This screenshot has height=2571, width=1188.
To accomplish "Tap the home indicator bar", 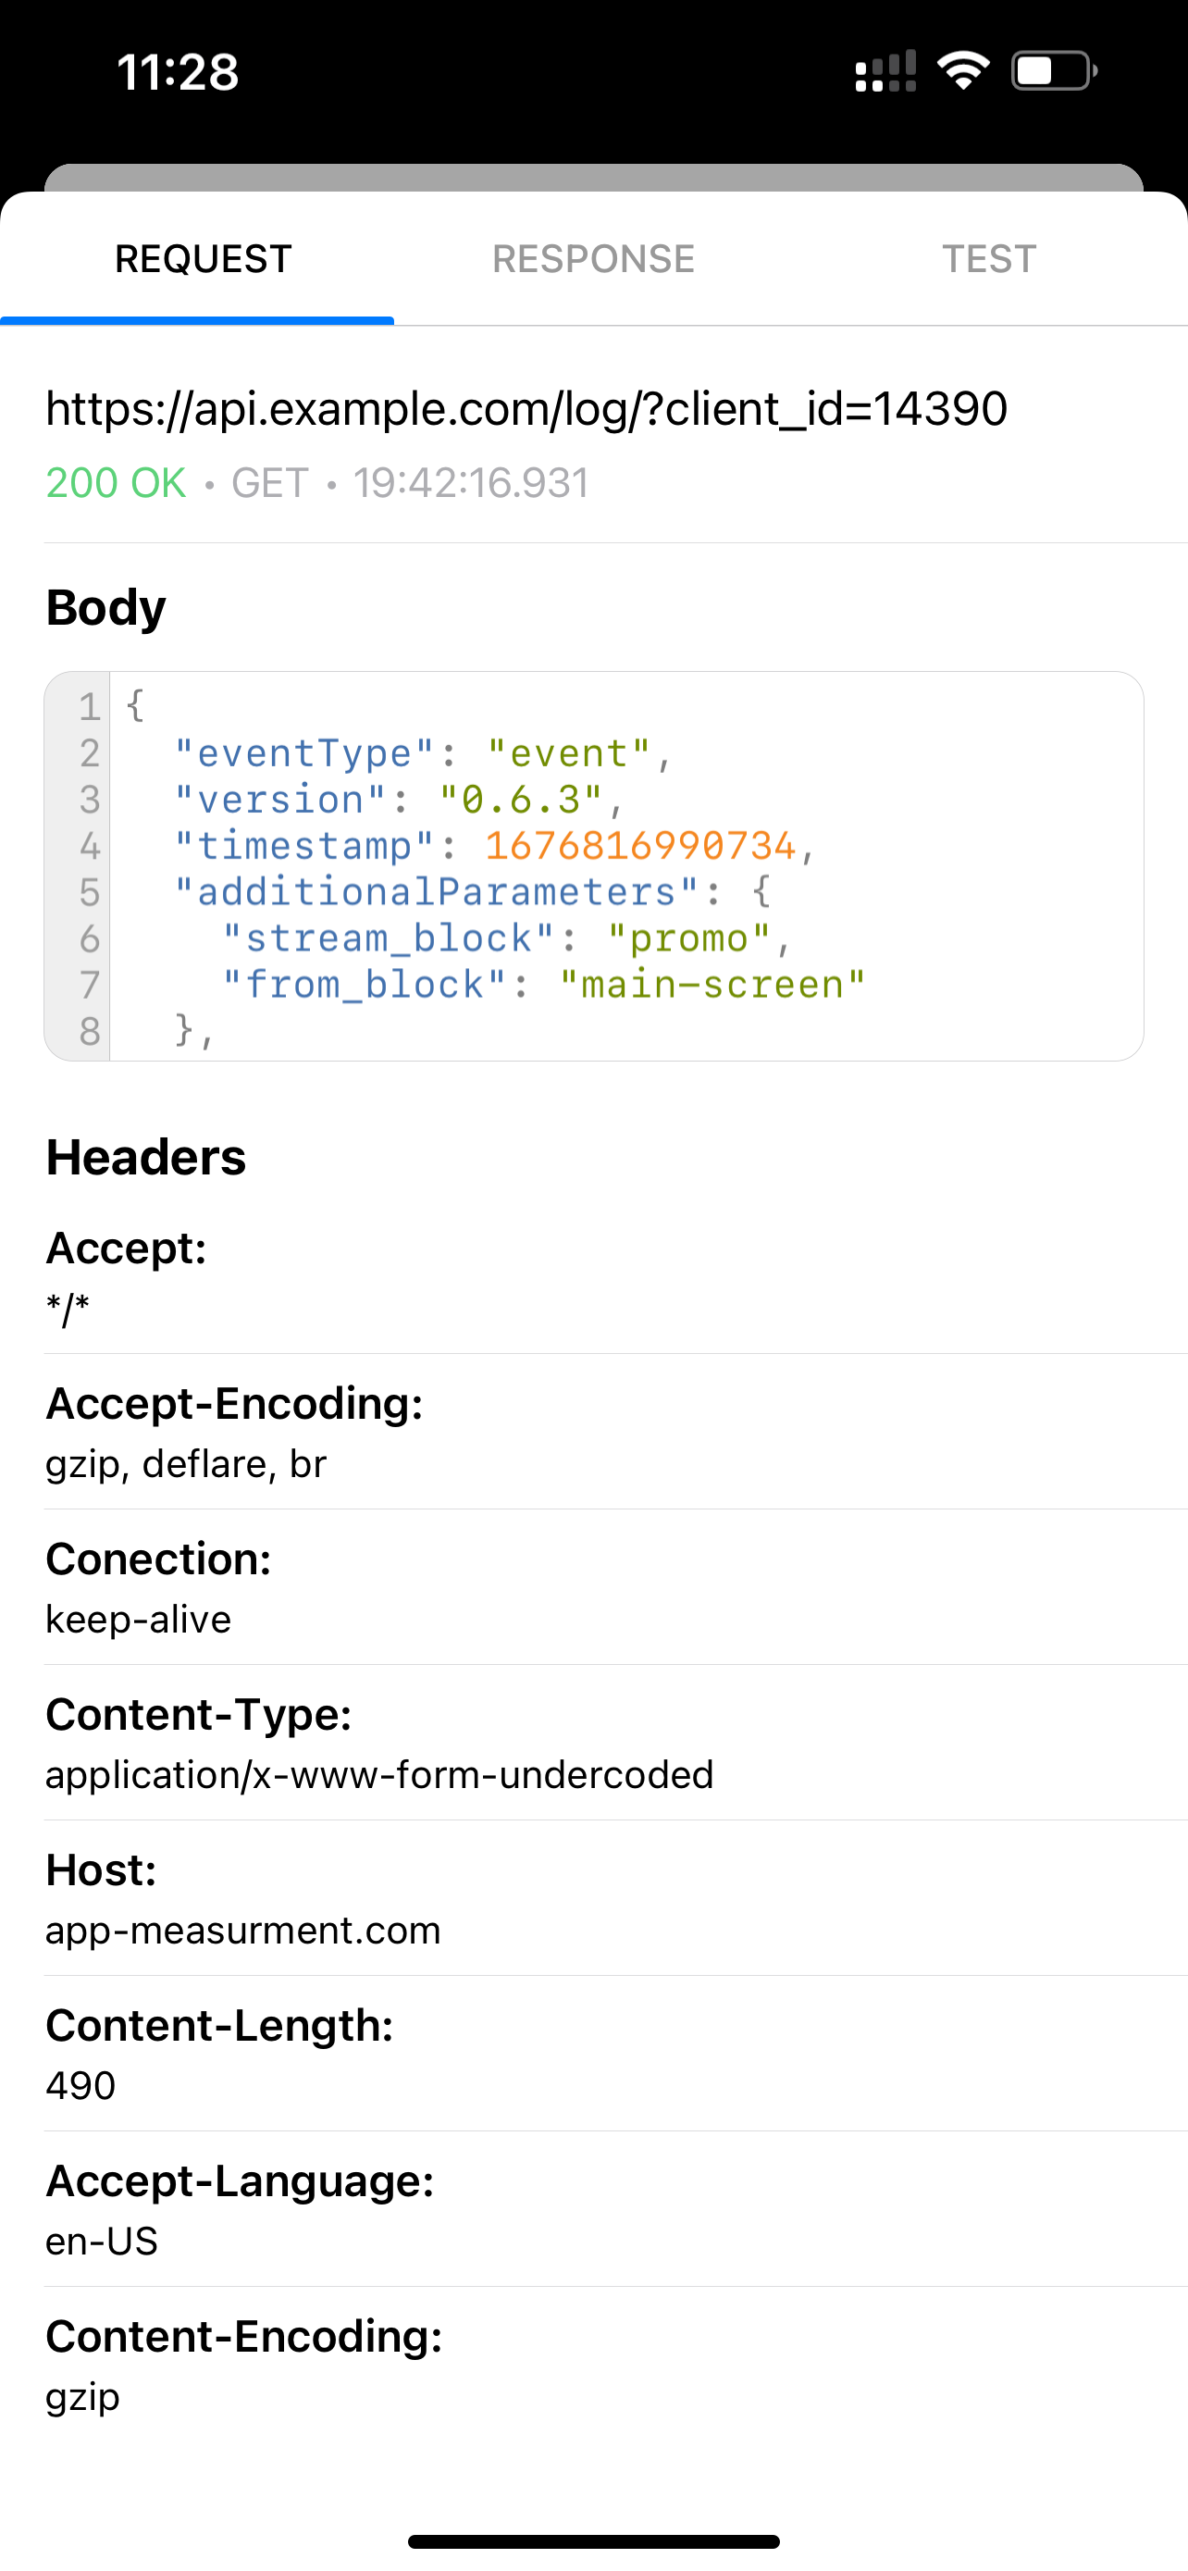I will pyautogui.click(x=593, y=2541).
